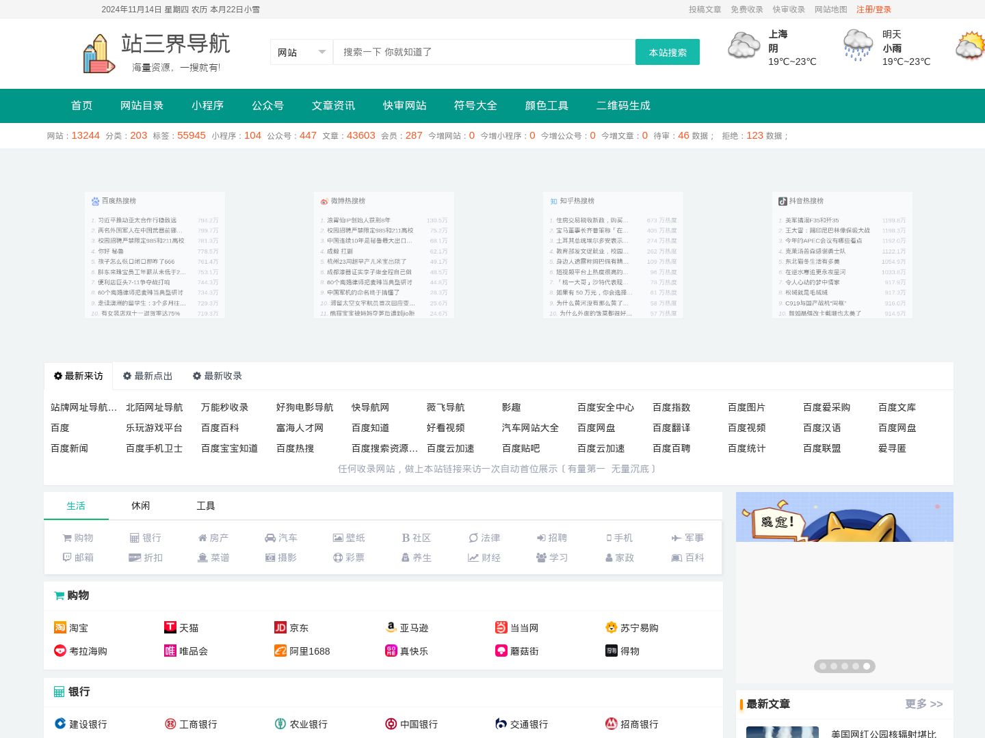Open the Kaola (考拉海购) icon link
This screenshot has height=738, width=985.
pyautogui.click(x=60, y=651)
